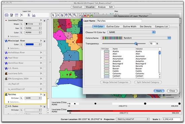Remove the Vermillion River layer with its X
Screen dimensions: 185x124
tap(41, 63)
